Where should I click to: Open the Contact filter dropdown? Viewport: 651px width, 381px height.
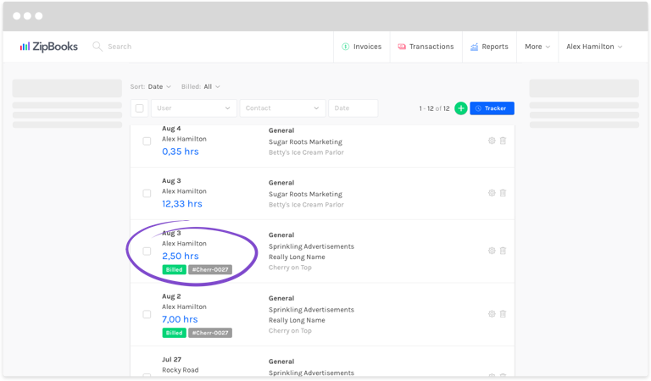(282, 108)
